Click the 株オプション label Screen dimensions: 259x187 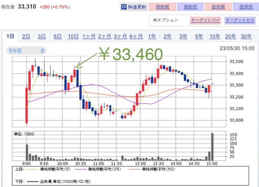click(165, 20)
